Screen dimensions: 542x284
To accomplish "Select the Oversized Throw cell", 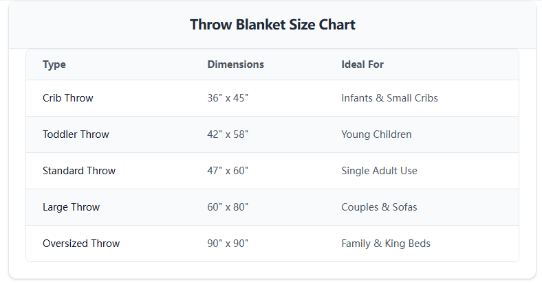I will [81, 244].
